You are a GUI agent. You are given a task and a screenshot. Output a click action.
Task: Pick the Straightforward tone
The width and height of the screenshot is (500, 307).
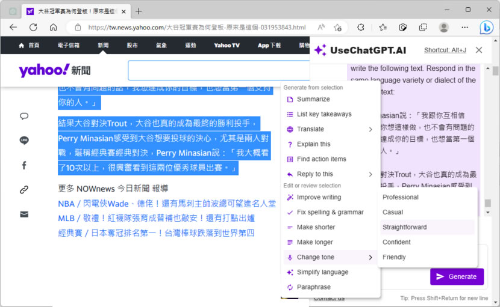pos(427,227)
